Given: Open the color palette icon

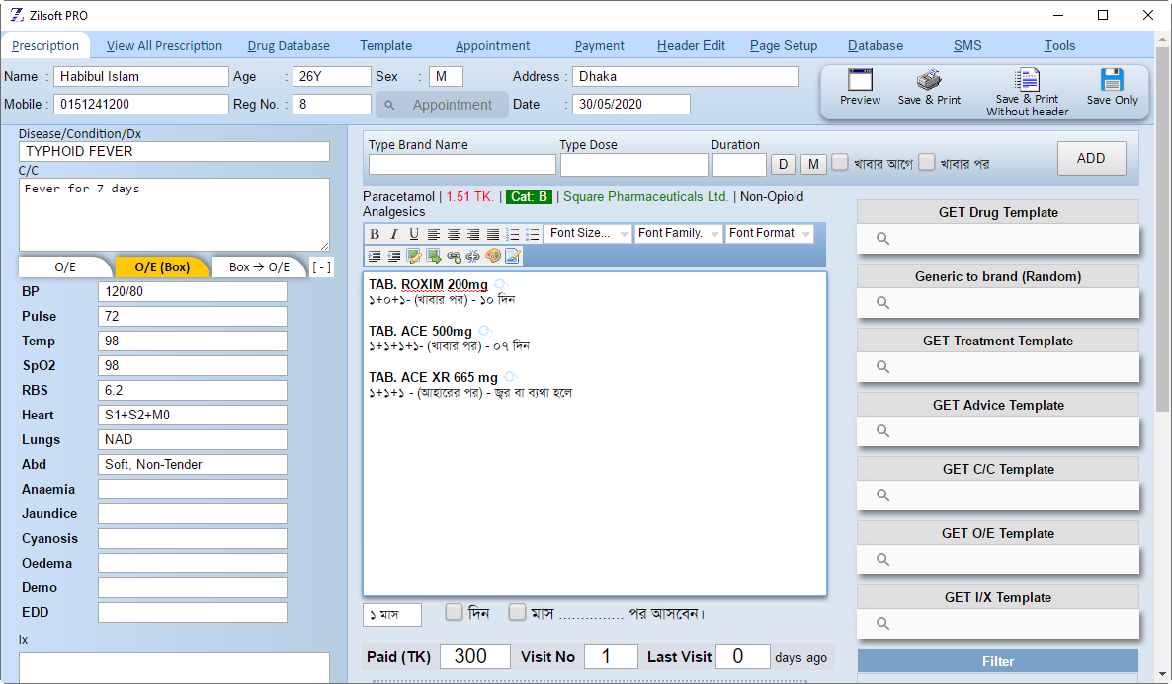Looking at the screenshot, I should tap(492, 256).
